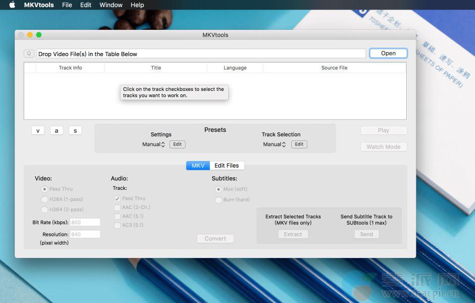Image resolution: width=475 pixels, height=303 pixels.
Task: Expand the Track Selection Manual dropdown
Action: coord(274,144)
